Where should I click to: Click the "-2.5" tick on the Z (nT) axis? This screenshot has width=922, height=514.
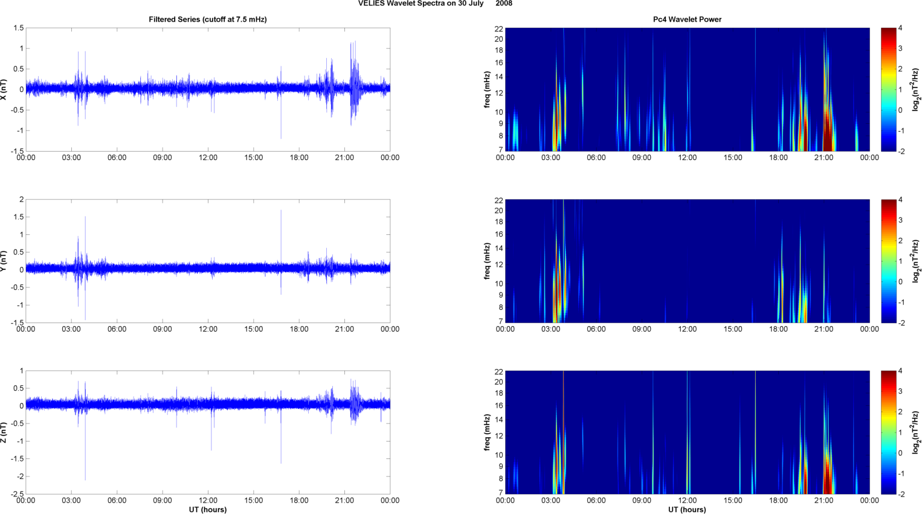click(x=16, y=494)
